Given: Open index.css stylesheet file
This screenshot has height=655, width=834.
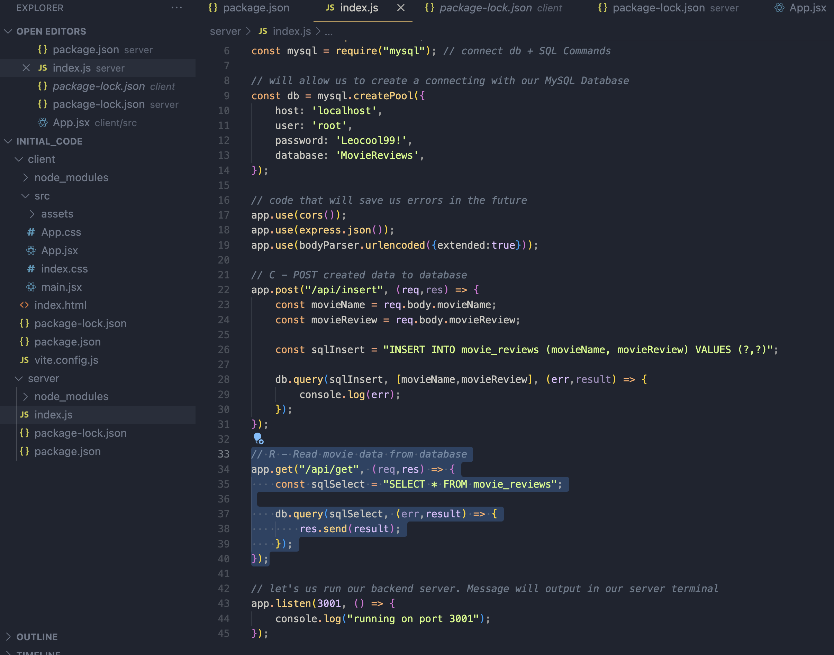Looking at the screenshot, I should (64, 269).
